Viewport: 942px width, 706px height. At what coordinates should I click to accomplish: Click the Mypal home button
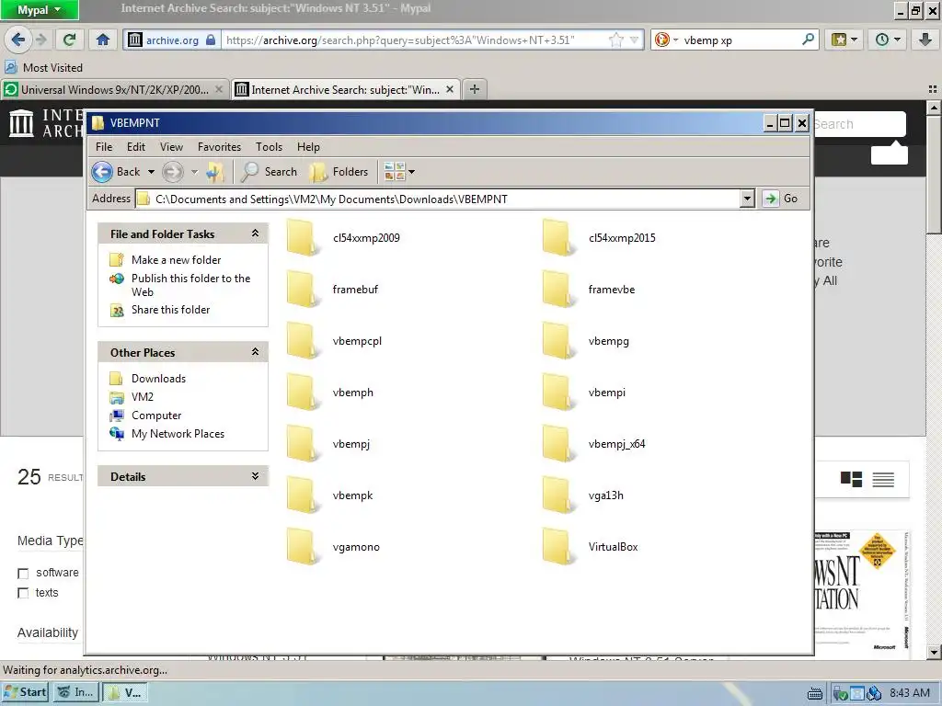point(103,40)
